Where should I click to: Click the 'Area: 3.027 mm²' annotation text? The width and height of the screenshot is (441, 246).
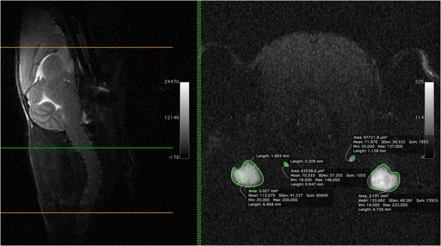point(263,191)
